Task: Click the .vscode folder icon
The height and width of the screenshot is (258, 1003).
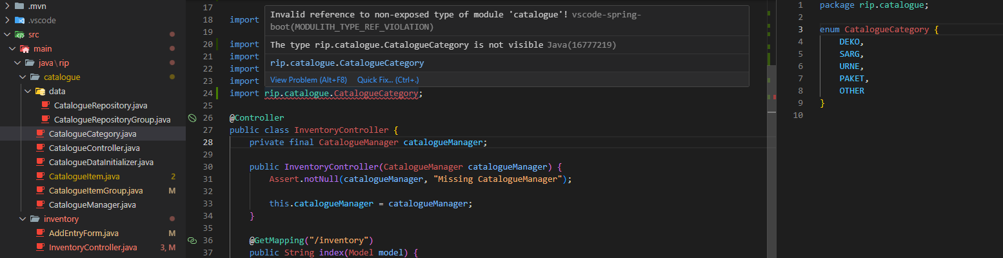Action: click(19, 20)
